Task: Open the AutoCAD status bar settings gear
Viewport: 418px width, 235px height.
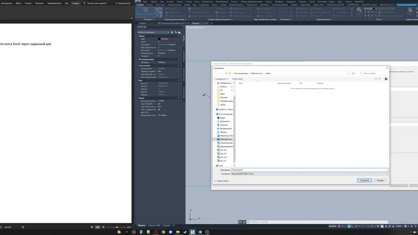Action: [x=405, y=227]
